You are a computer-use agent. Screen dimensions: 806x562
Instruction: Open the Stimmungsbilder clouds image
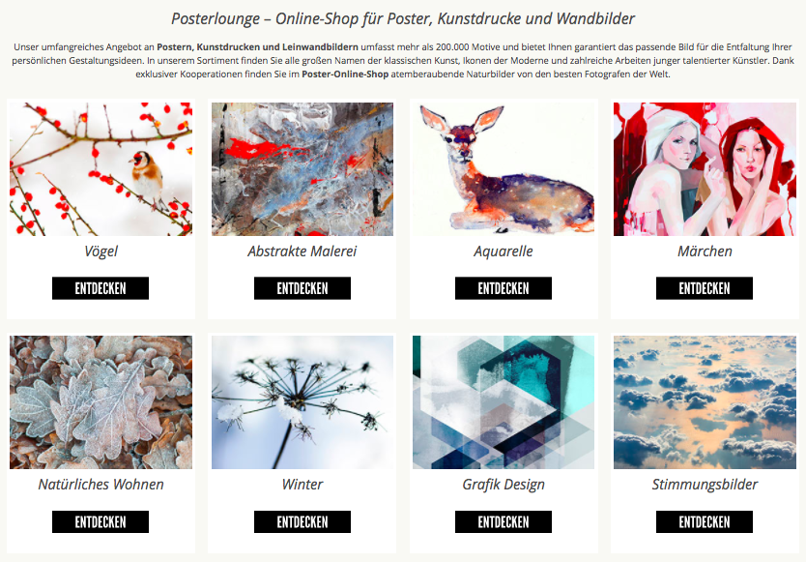click(705, 402)
